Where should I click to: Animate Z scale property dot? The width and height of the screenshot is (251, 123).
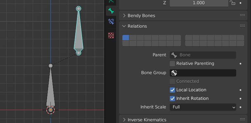(240, 3)
